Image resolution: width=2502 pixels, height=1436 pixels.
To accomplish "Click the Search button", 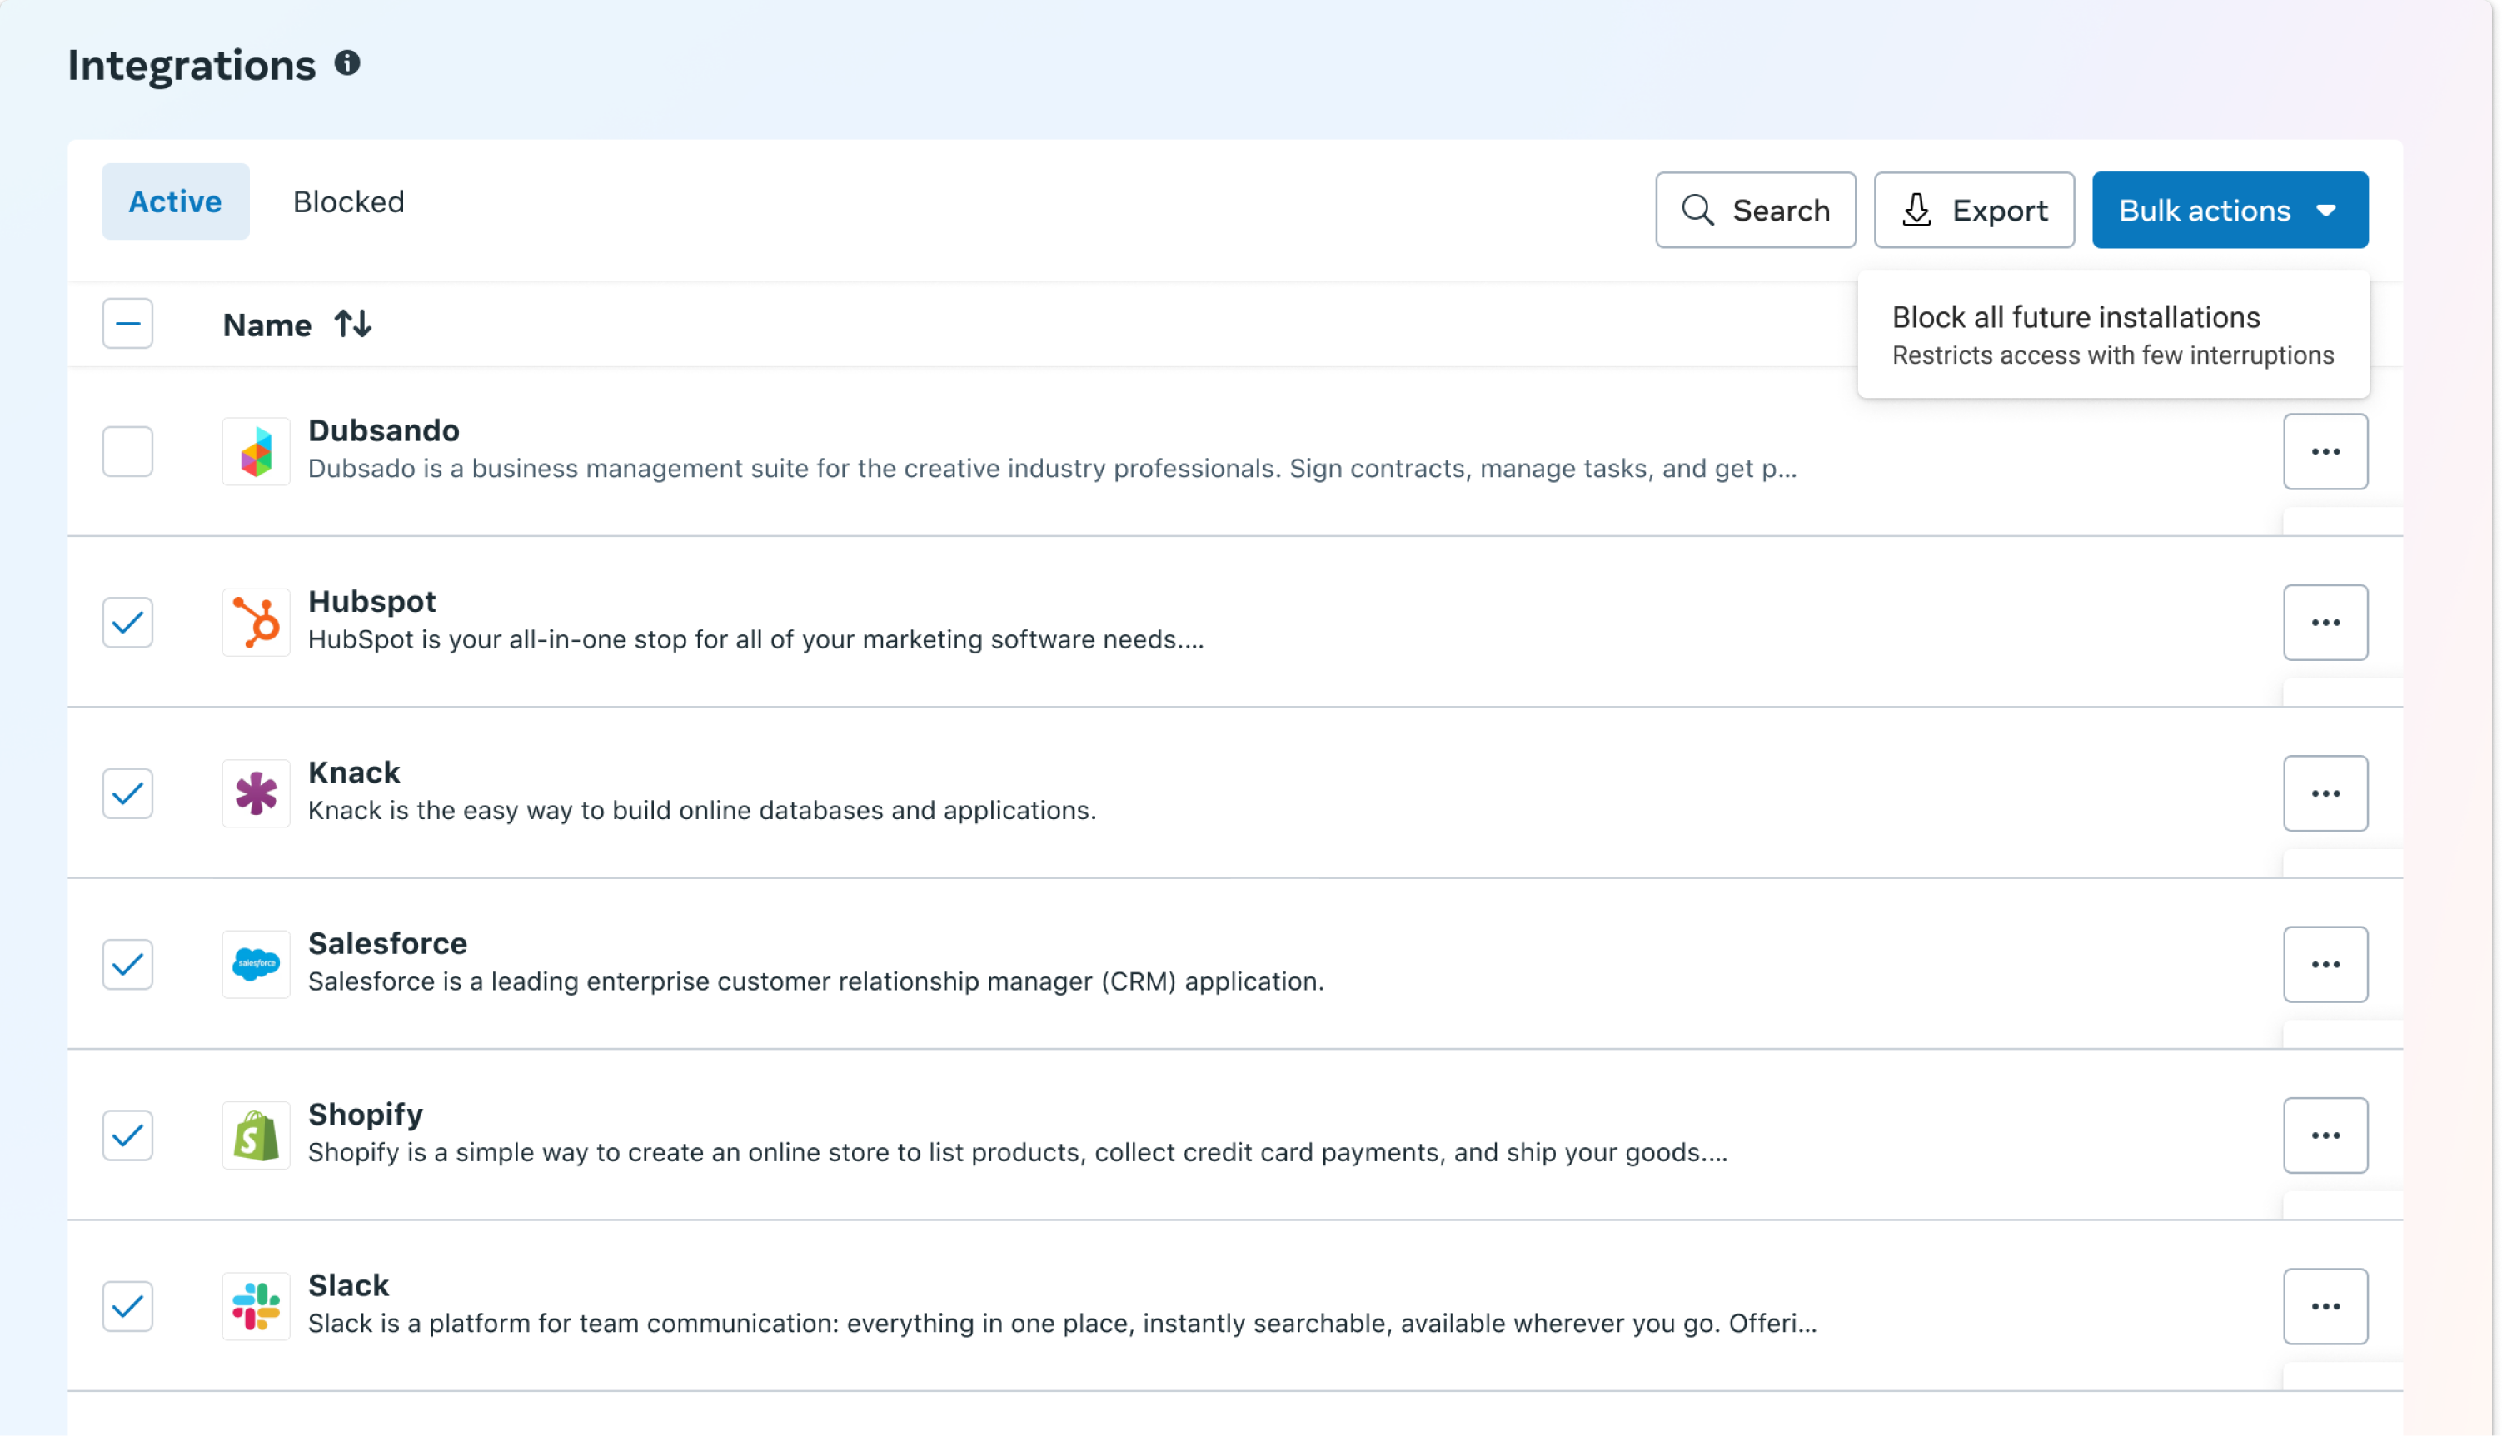I will (x=1754, y=210).
